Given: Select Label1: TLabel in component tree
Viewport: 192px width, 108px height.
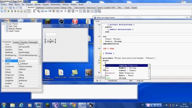Looking at the screenshot, I should tap(14, 31).
